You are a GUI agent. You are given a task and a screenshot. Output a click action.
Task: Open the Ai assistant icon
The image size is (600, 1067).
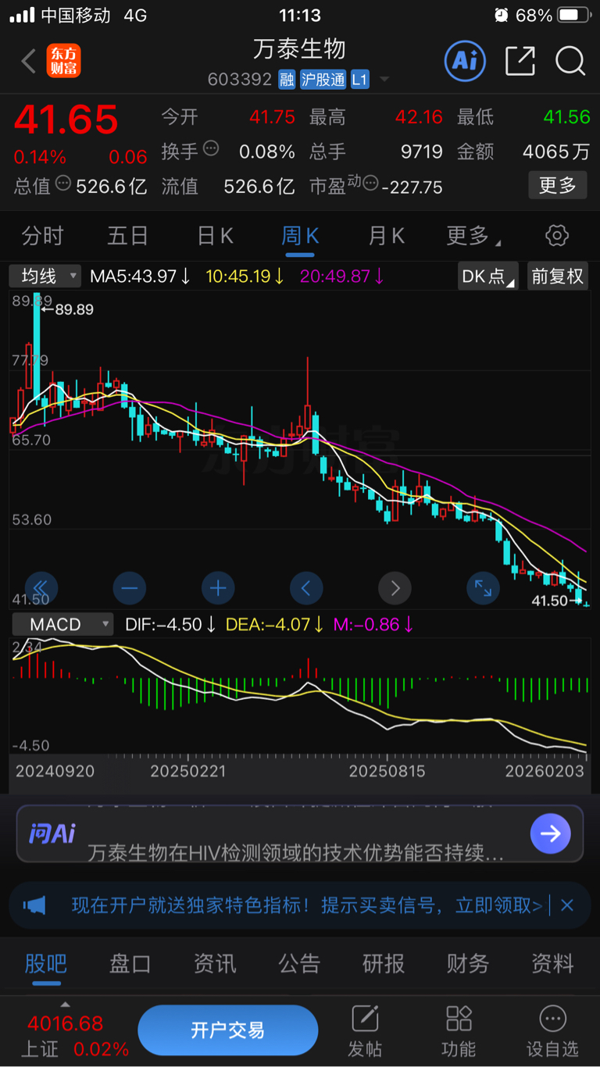[x=465, y=61]
